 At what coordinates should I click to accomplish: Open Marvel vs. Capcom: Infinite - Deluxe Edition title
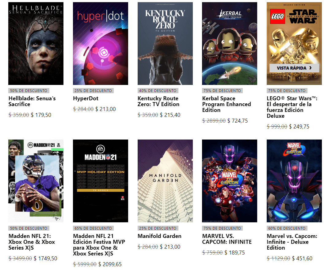click(292, 242)
